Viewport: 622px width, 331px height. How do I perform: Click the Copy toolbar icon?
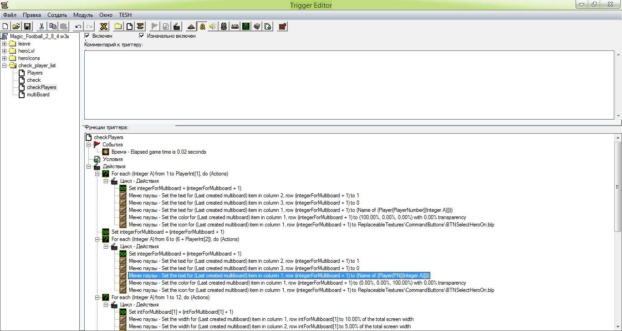point(53,26)
